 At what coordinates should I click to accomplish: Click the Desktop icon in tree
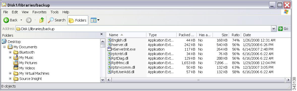[x=4, y=42]
